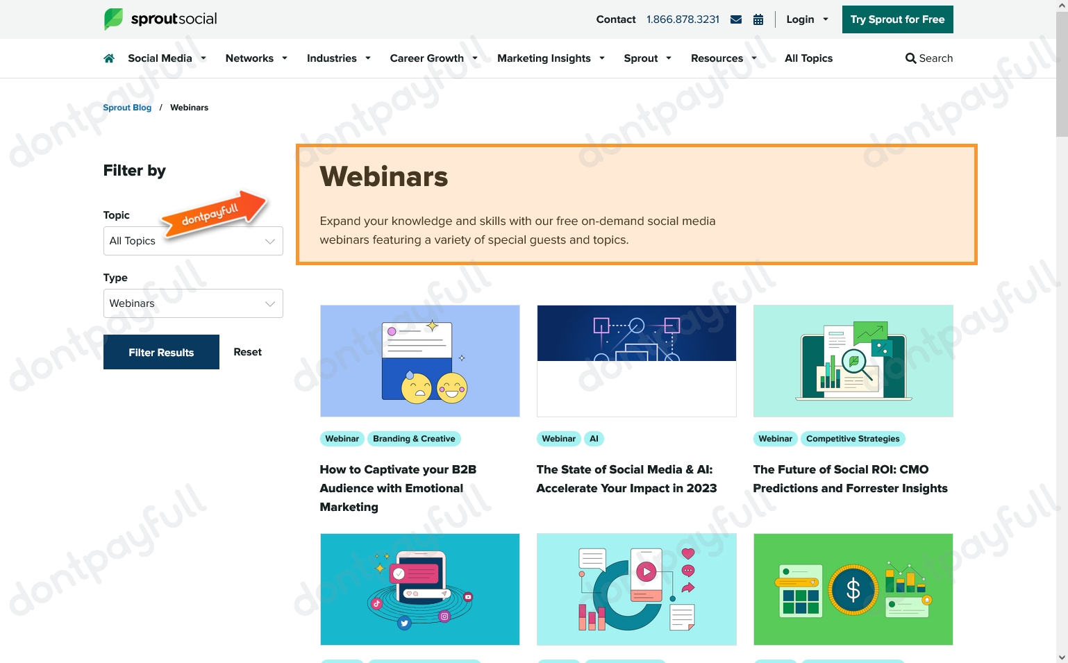The image size is (1068, 663).
Task: Reset the filters
Action: (247, 352)
